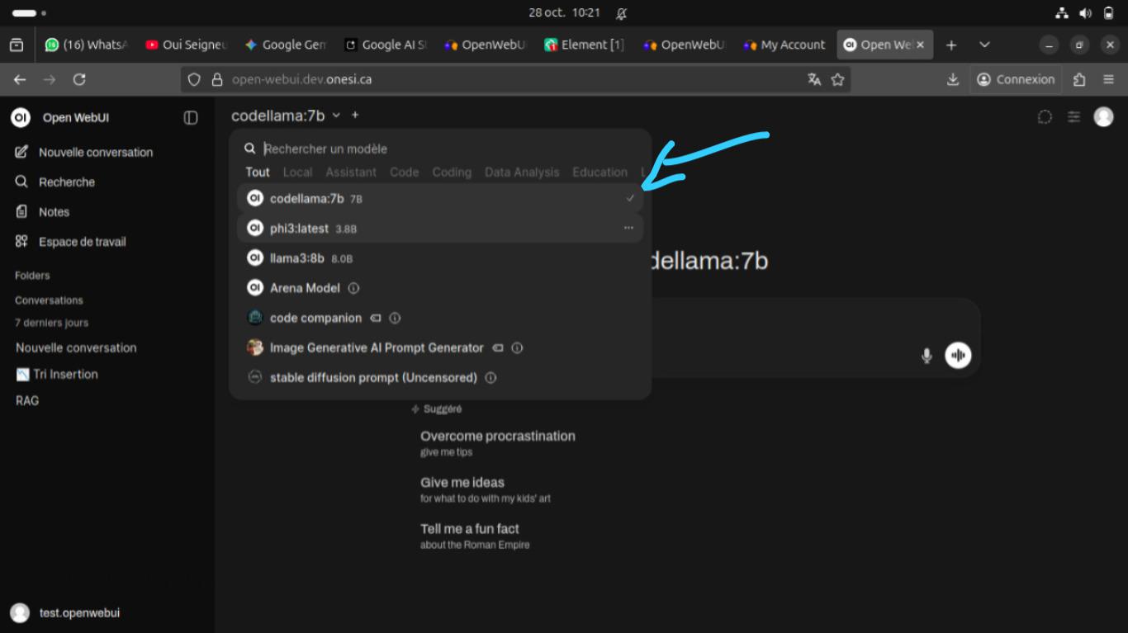
Task: Open the Espace de travail link
Action: (x=82, y=242)
